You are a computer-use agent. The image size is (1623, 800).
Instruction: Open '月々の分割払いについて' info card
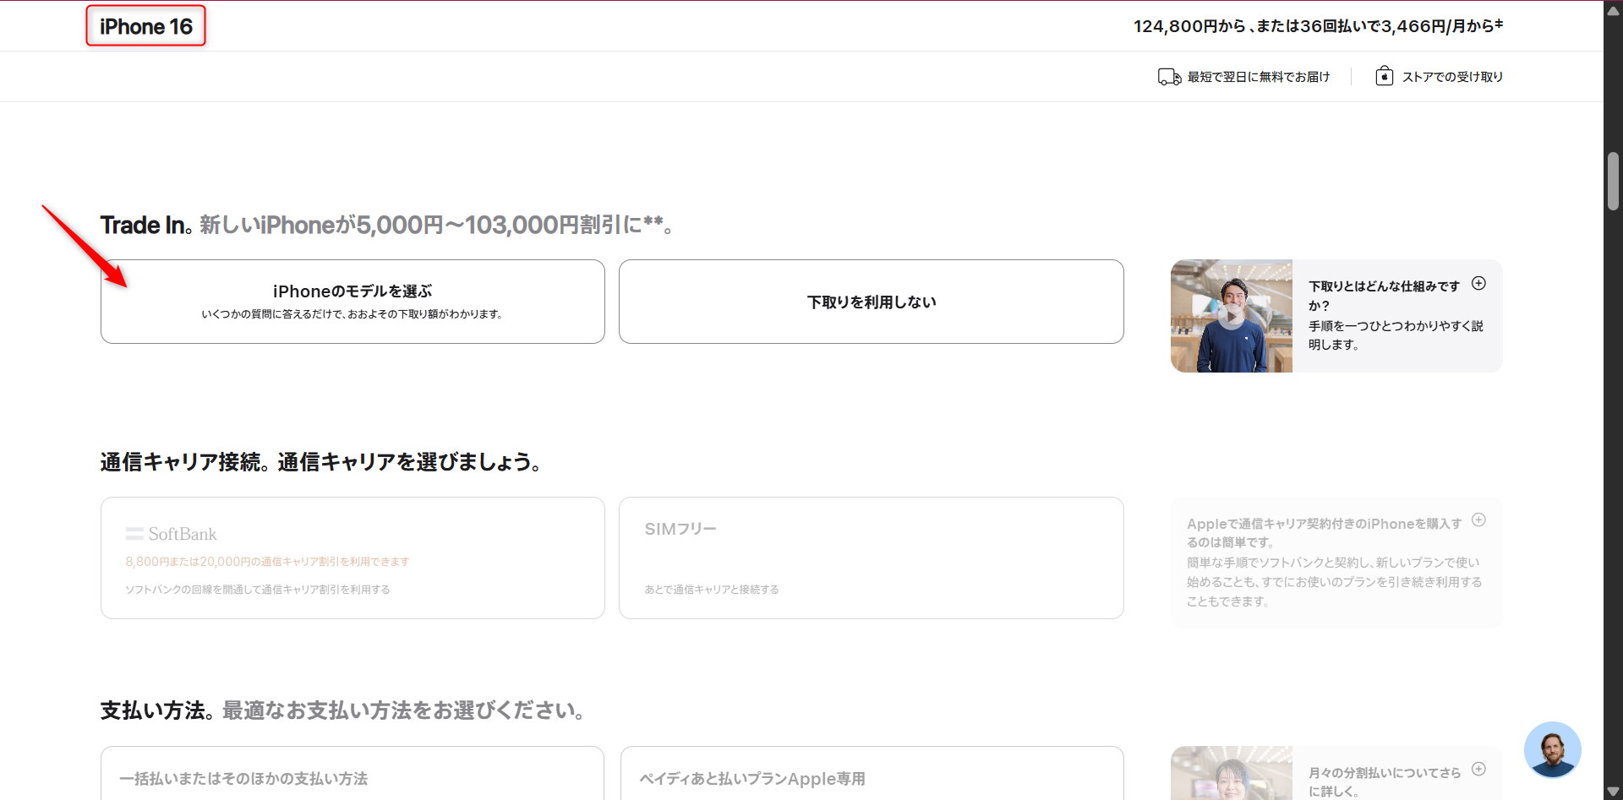coord(1336,773)
